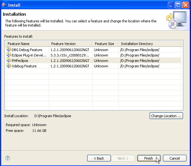Select the Xdebug Feature row name
This screenshot has width=191, height=166.
(24, 66)
